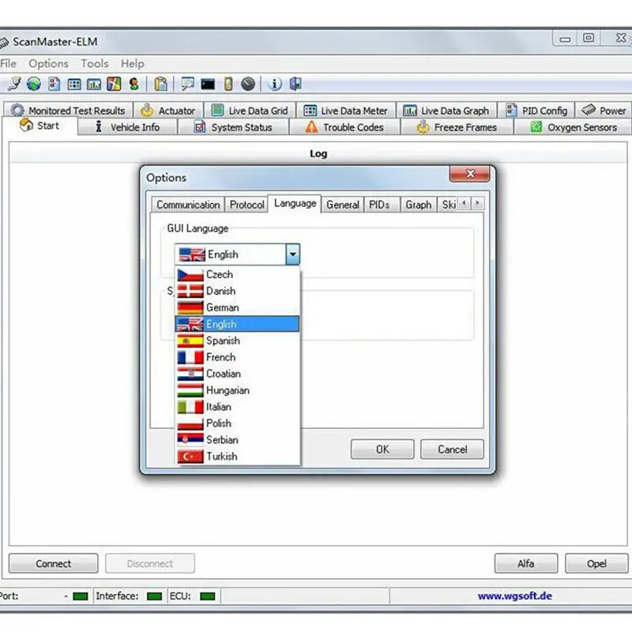Click the globe toolbar icon

point(34,84)
